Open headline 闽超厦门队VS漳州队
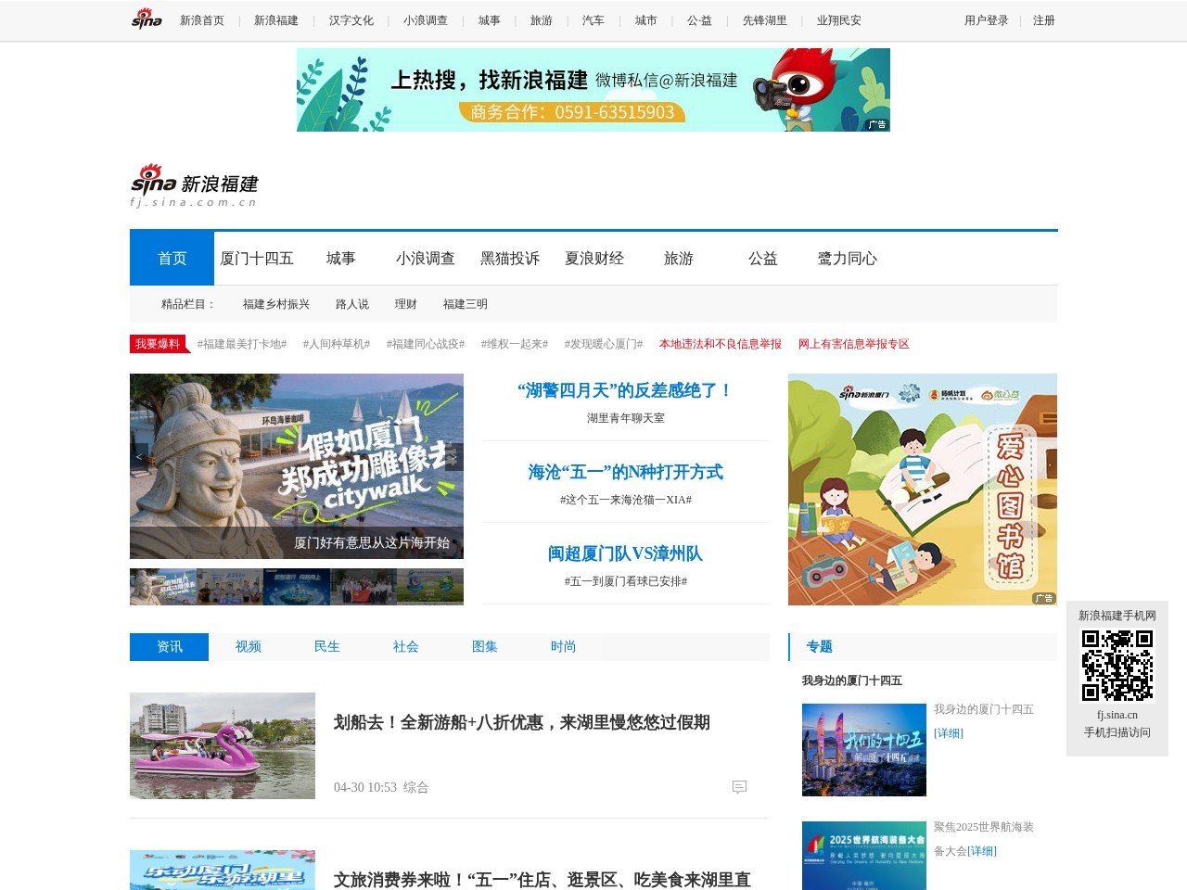1187x890 pixels. point(626,553)
